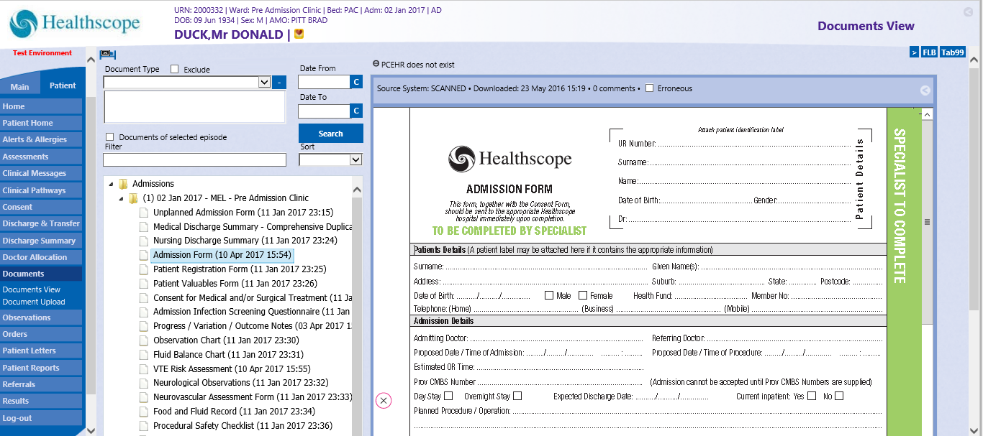The width and height of the screenshot is (983, 436).
Task: Open the Log-out sidebar item
Action: click(x=41, y=418)
